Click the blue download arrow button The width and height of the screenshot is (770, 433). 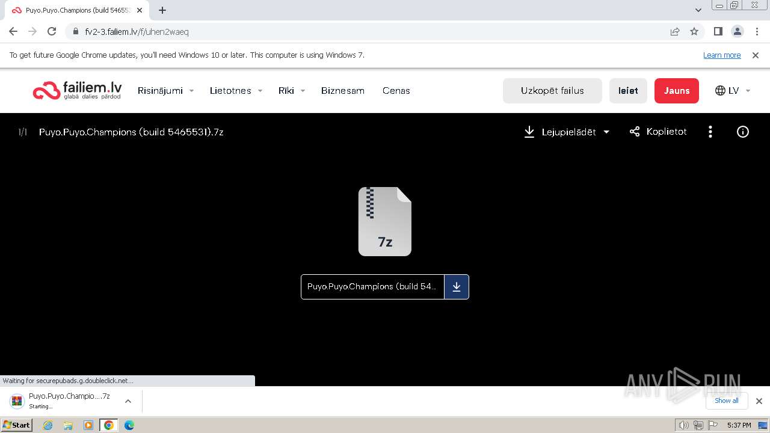(x=457, y=287)
